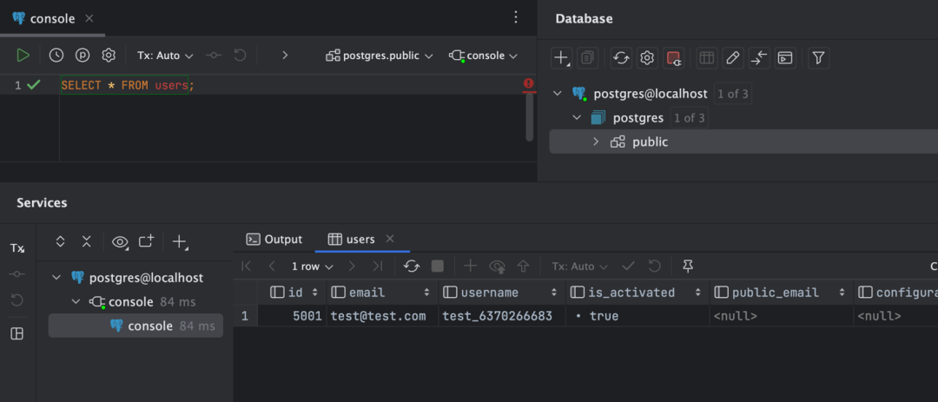The height and width of the screenshot is (402, 938).
Task: Pin the users result tab
Action: (688, 267)
